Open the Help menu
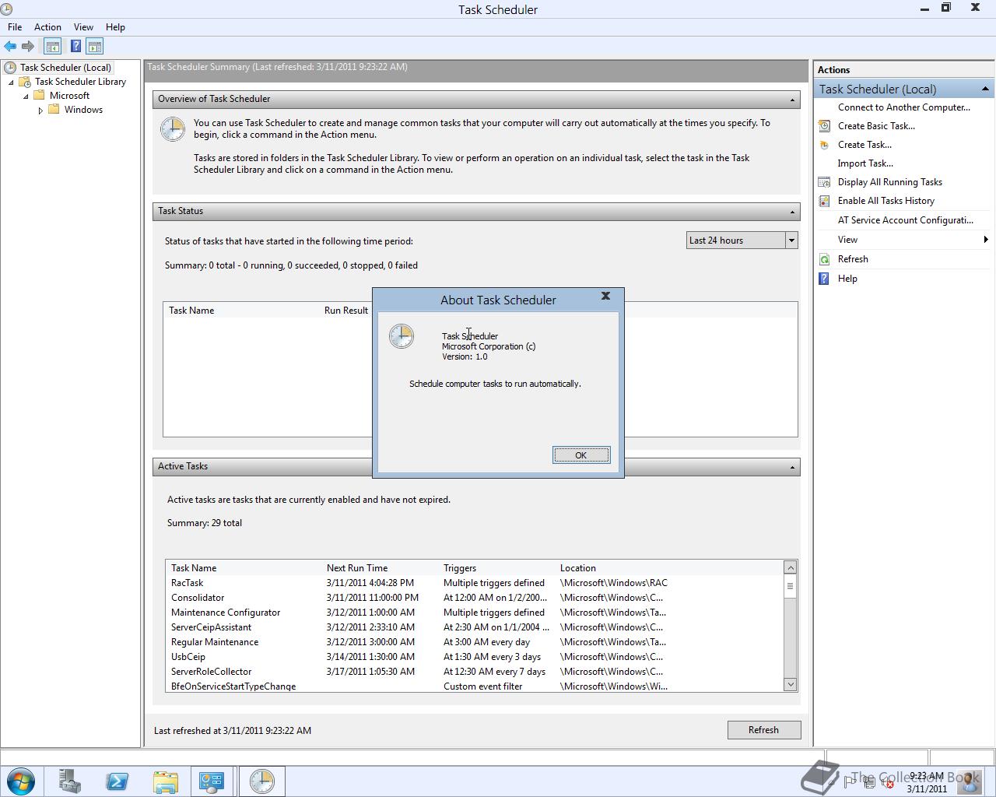 click(115, 27)
